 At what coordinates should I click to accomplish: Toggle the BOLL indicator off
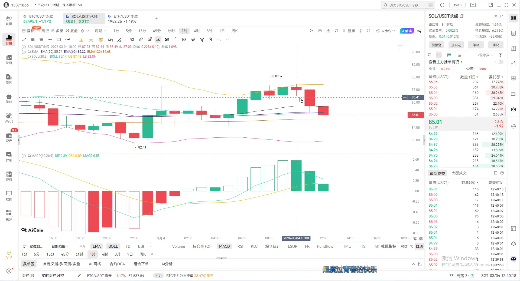(113, 246)
